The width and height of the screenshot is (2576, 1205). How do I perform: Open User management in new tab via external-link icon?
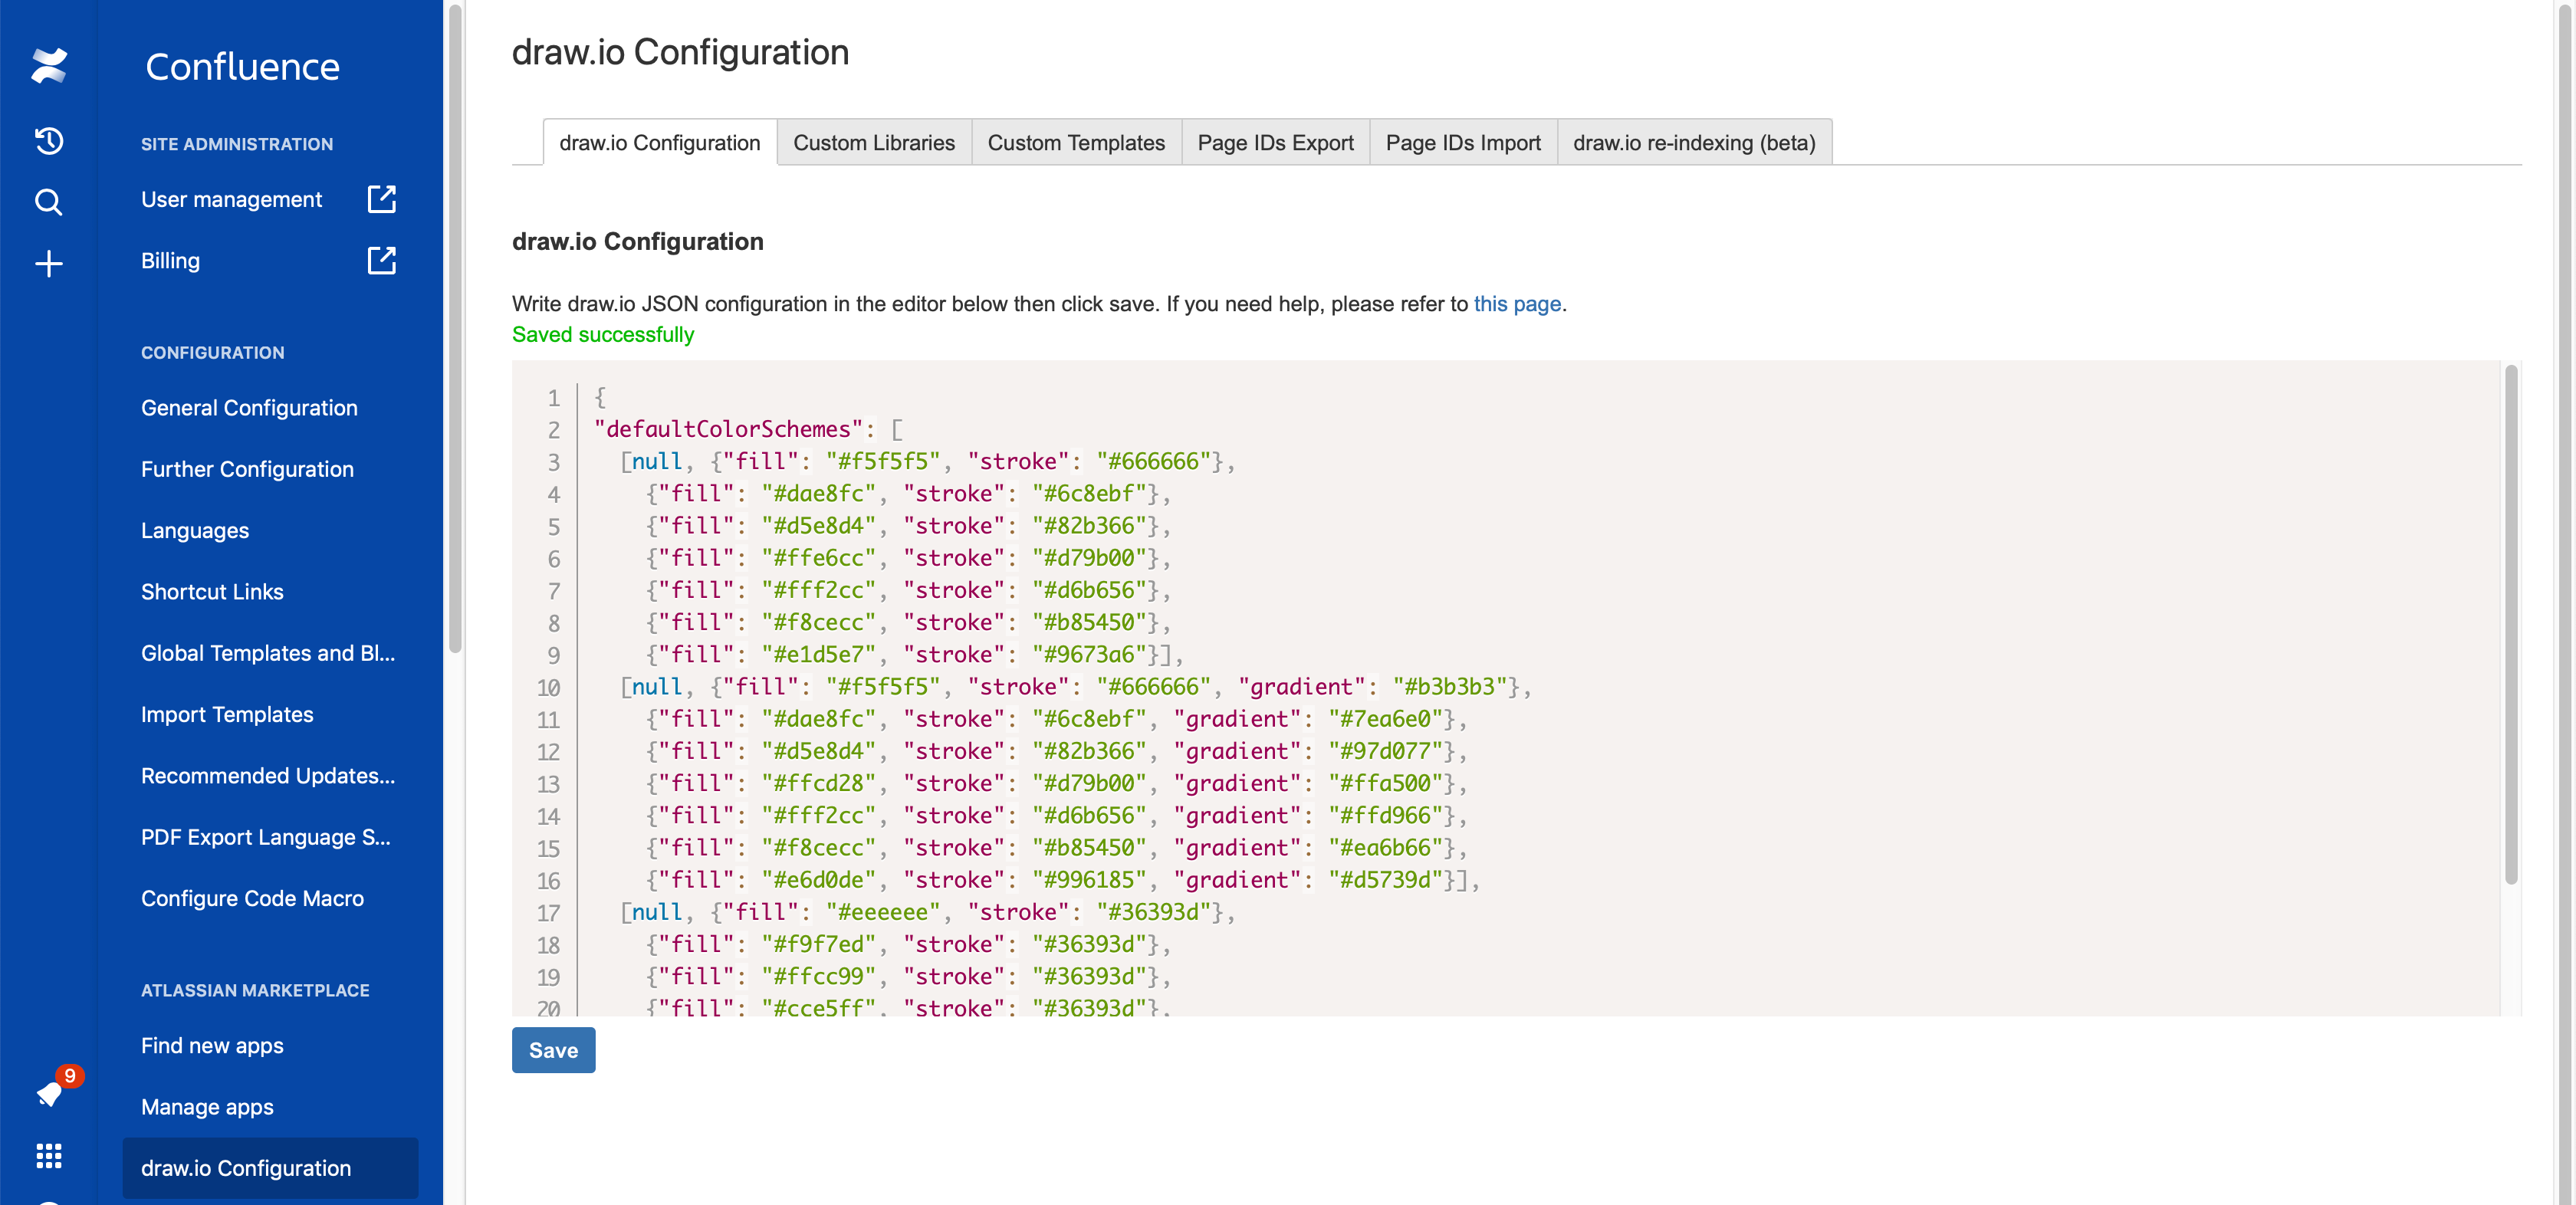coord(382,199)
